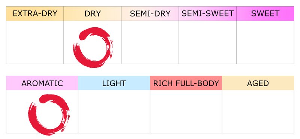The width and height of the screenshot is (300, 139).
Task: Select the LIGHT blue header
Action: (114, 83)
